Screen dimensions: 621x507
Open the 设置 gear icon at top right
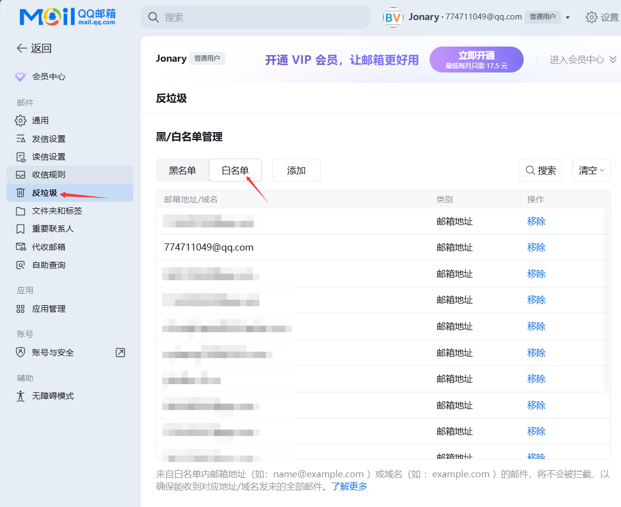pos(591,17)
